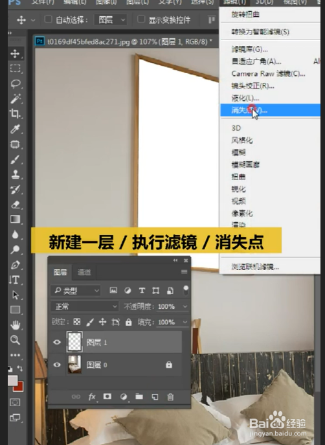Select the Eyedropper tool
The height and width of the screenshot is (445, 325).
pyautogui.click(x=15, y=129)
